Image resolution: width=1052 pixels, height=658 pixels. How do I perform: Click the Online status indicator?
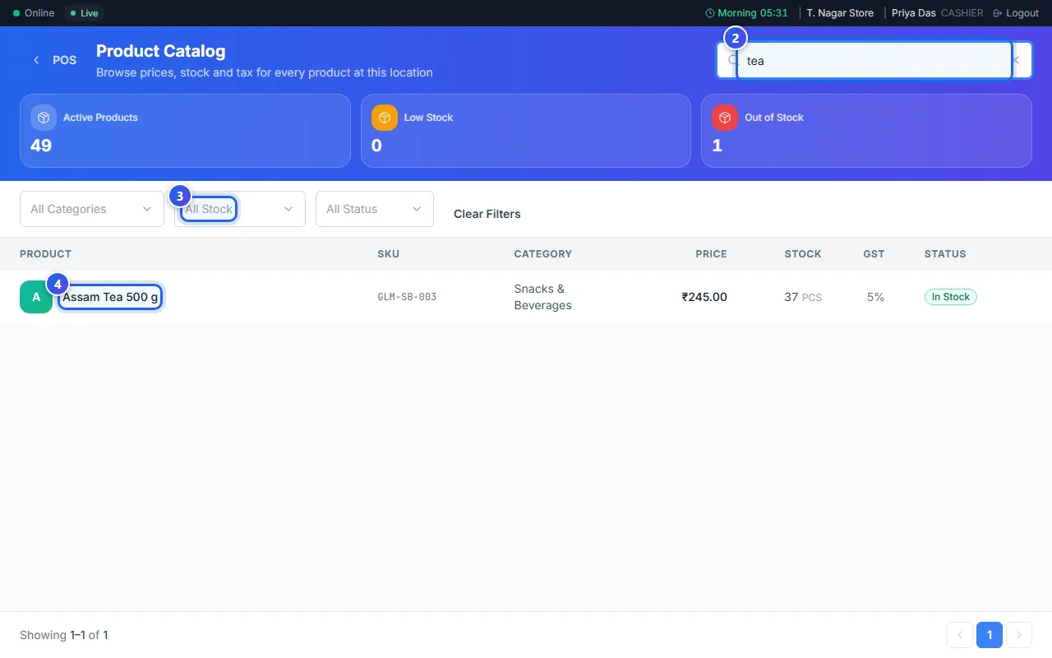coord(34,13)
